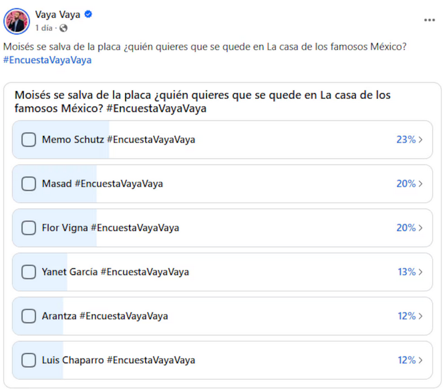View the Arantza 12% percentage

pos(407,316)
